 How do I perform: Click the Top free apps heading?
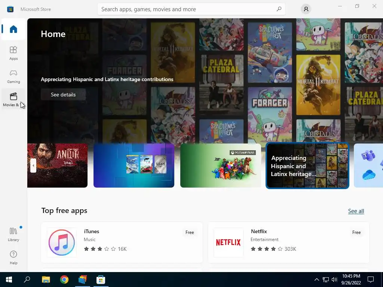(x=64, y=211)
